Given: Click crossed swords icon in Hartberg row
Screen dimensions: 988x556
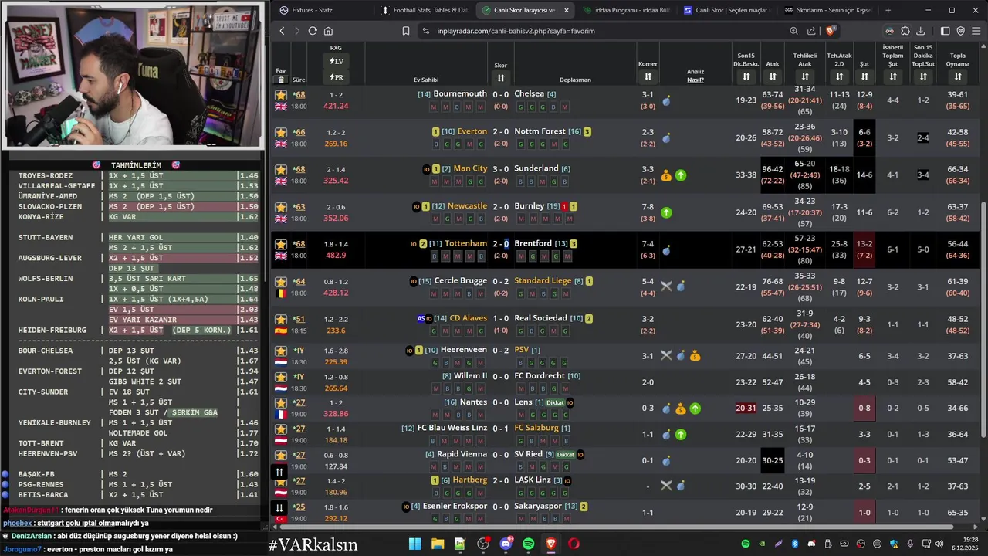Looking at the screenshot, I should (x=666, y=486).
